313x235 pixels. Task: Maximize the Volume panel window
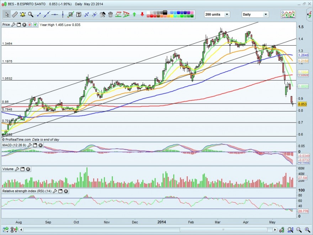click(x=22, y=169)
